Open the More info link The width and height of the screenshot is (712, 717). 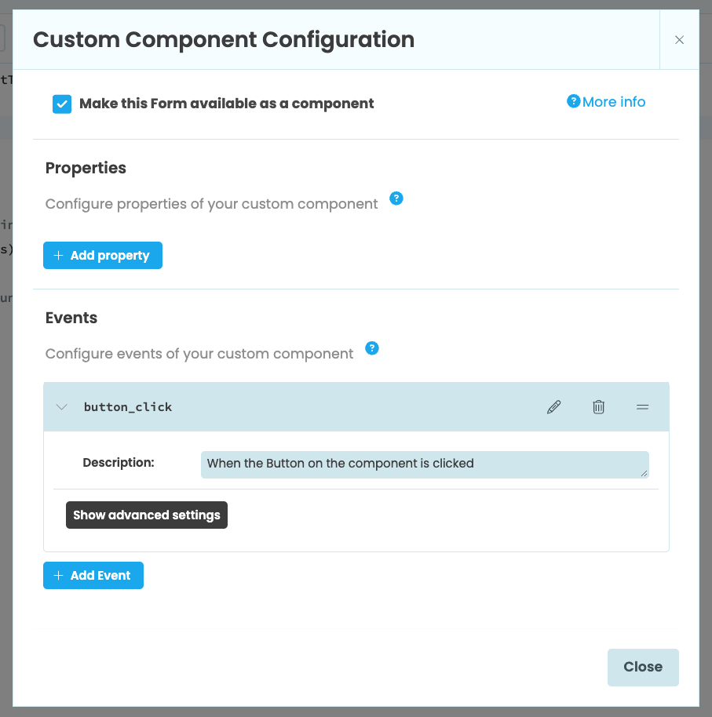[x=612, y=101]
